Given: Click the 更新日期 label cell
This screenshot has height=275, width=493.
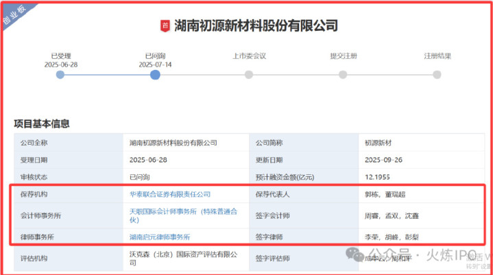Looking at the screenshot, I should pos(304,160).
